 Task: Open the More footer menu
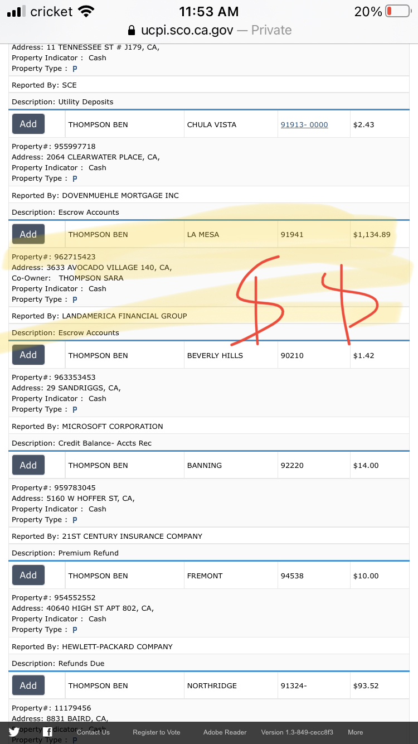(356, 732)
